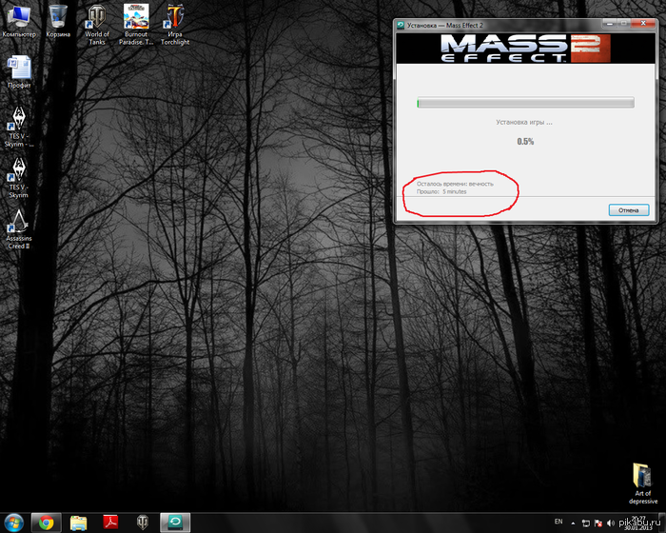Open the Компьютер desktop icon
Viewport: 666px width, 533px height.
coord(18,17)
